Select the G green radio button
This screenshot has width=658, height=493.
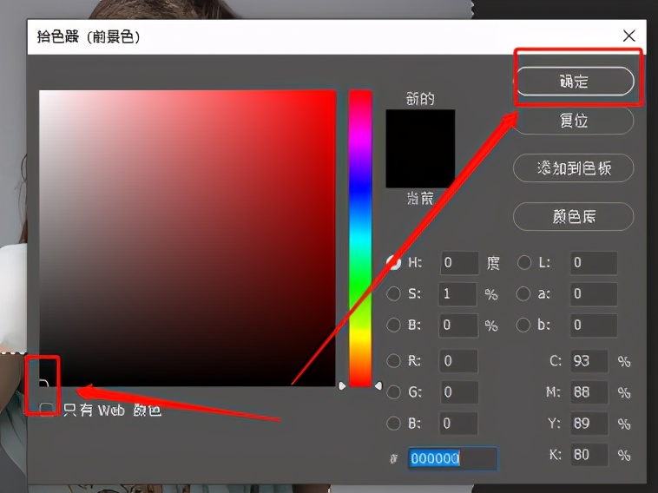(x=393, y=391)
